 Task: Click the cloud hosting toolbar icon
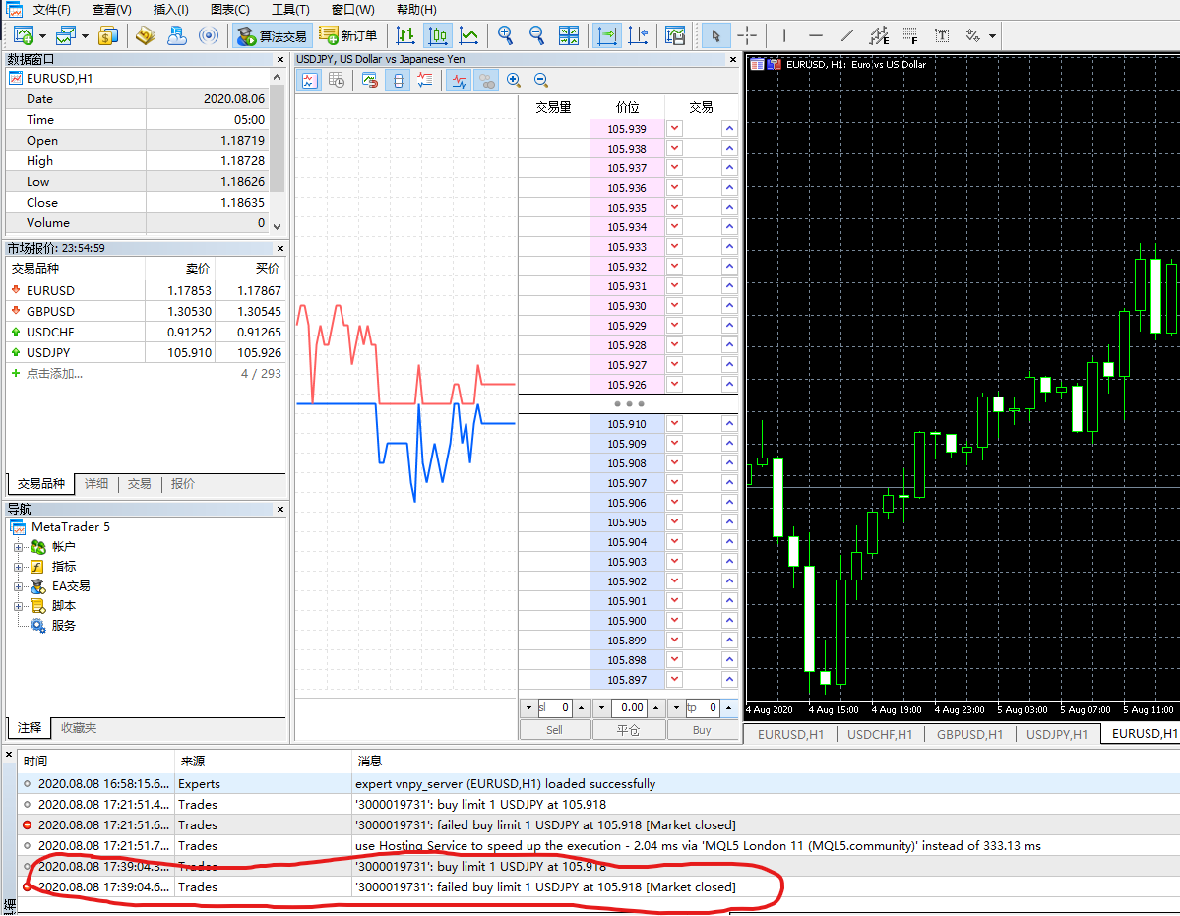pyautogui.click(x=177, y=35)
